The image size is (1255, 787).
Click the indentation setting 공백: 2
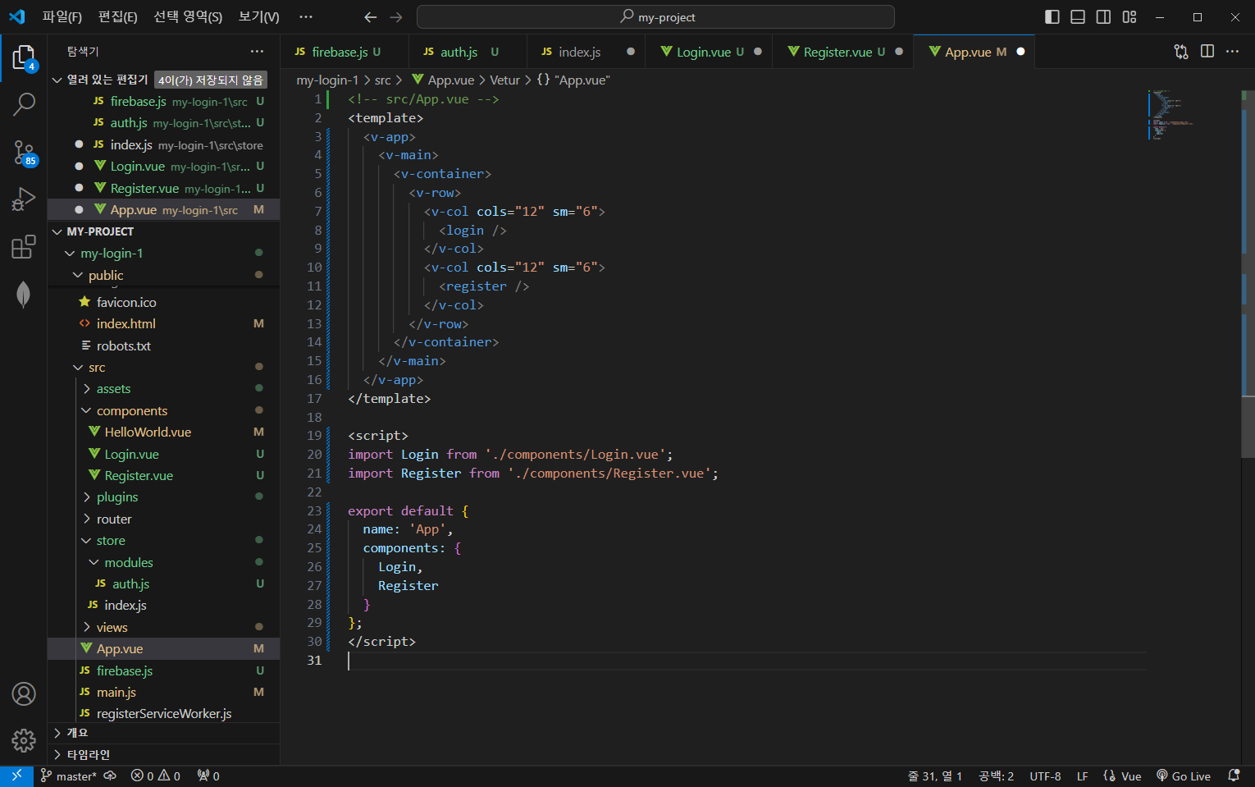tap(996, 776)
